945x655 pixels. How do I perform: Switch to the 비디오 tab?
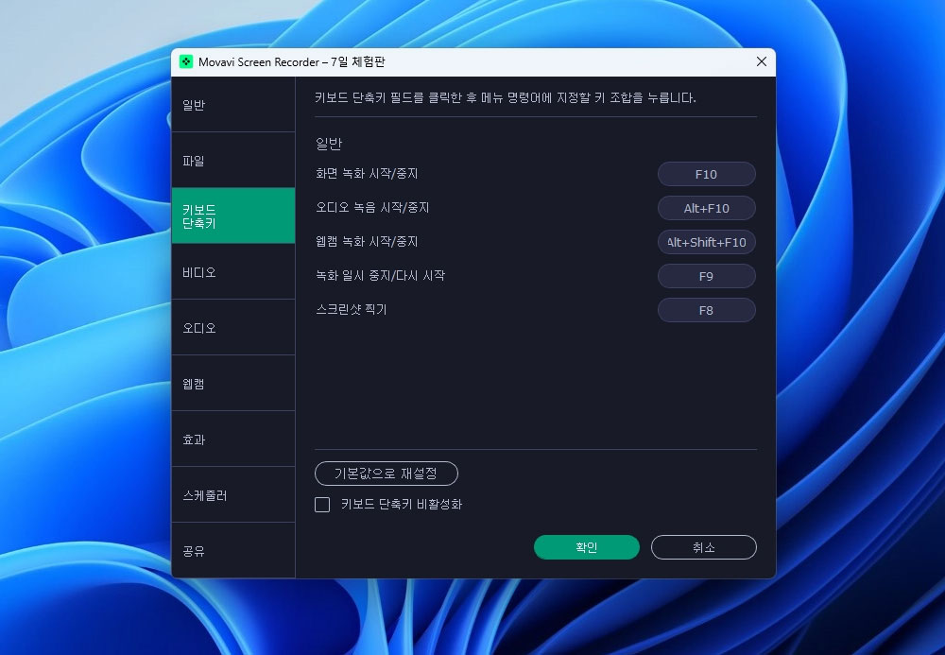click(x=233, y=272)
